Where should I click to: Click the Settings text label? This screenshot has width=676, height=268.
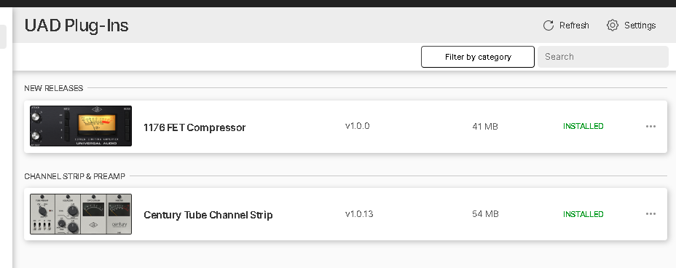[x=640, y=25]
